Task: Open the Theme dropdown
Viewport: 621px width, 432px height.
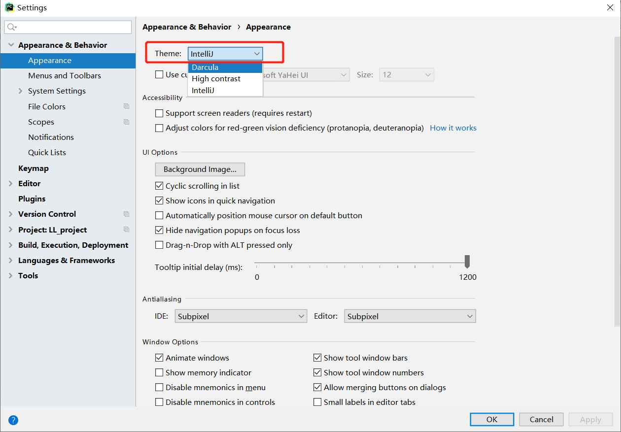Action: [225, 54]
